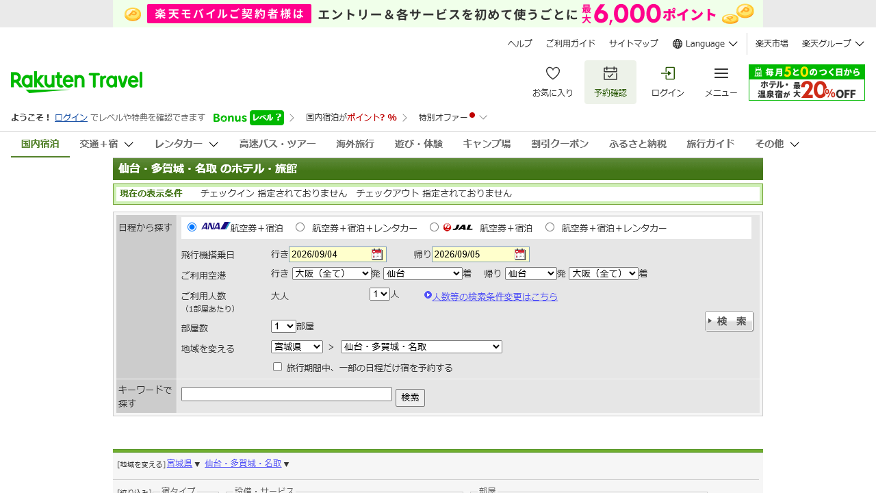
Task: Click keyword 検索 button
Action: [410, 398]
